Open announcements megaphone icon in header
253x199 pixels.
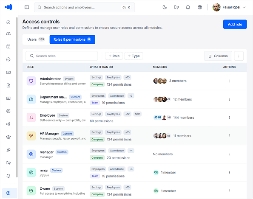point(176,7)
